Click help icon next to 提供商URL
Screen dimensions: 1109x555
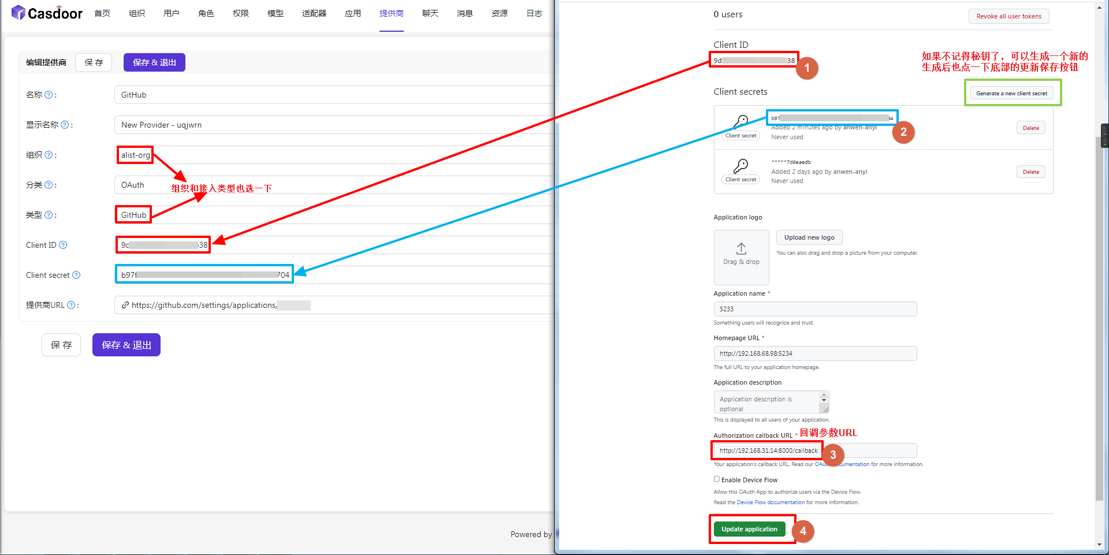click(x=71, y=305)
